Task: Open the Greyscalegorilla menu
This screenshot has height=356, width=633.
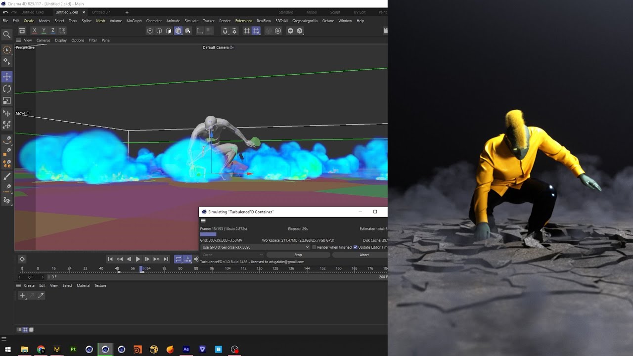Action: (305, 21)
